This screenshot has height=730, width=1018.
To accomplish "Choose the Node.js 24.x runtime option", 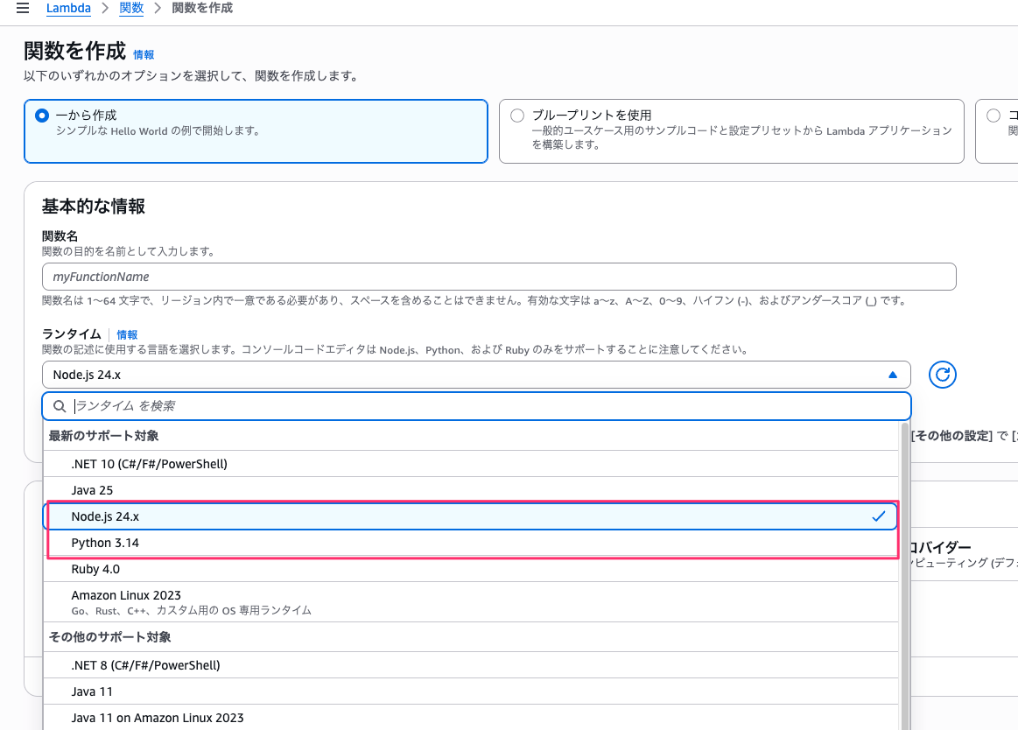I will (x=471, y=516).
